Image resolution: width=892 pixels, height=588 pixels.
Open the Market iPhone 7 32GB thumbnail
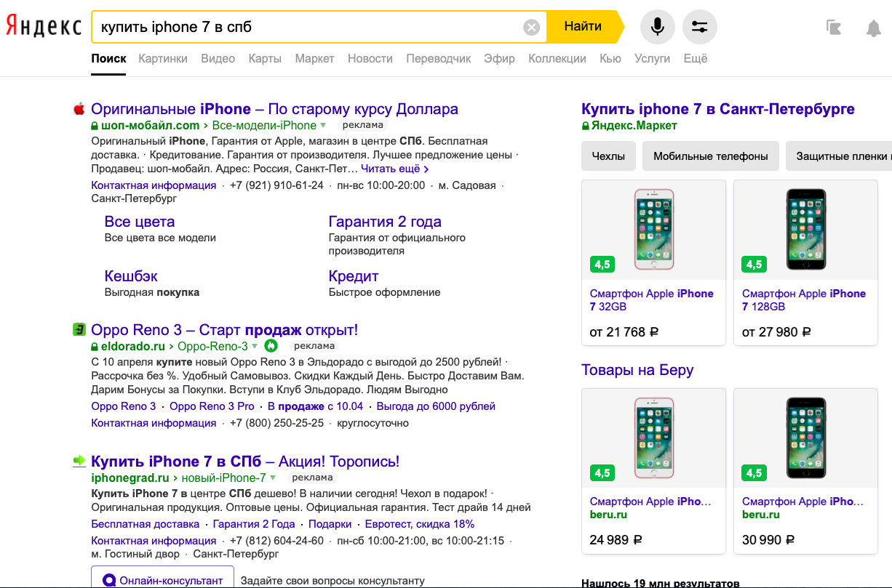[654, 230]
